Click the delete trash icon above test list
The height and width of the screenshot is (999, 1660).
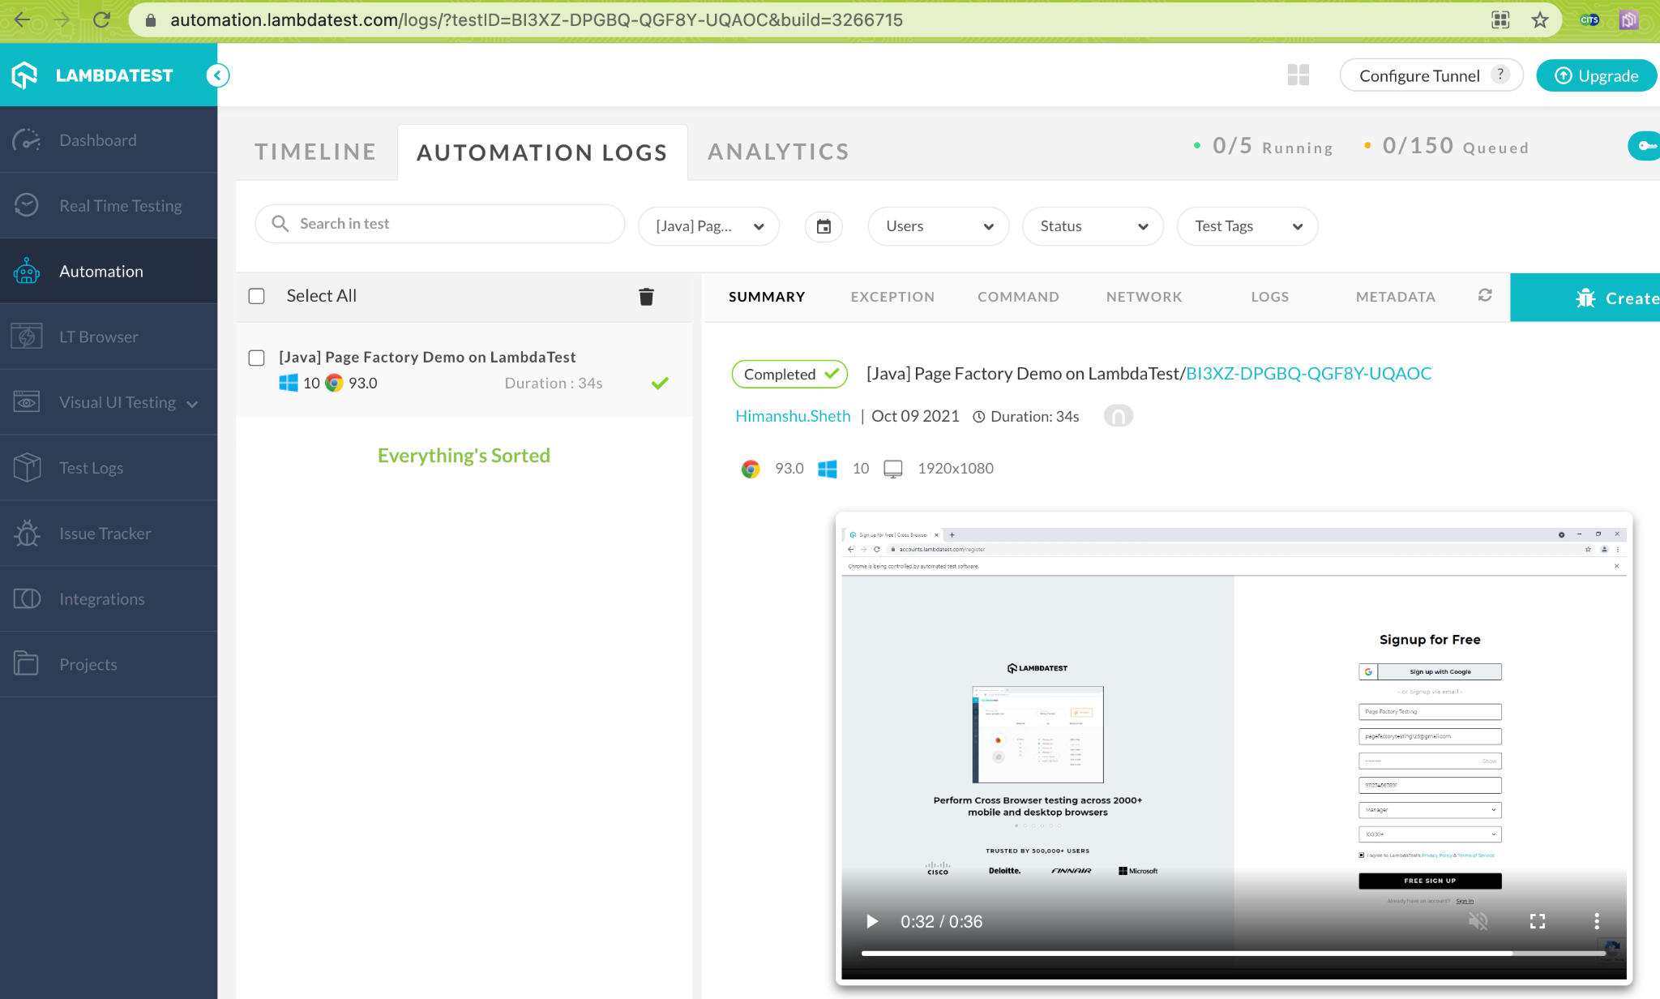(x=646, y=297)
